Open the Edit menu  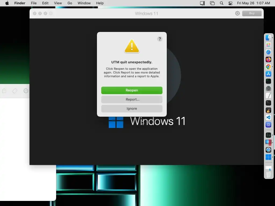click(45, 3)
